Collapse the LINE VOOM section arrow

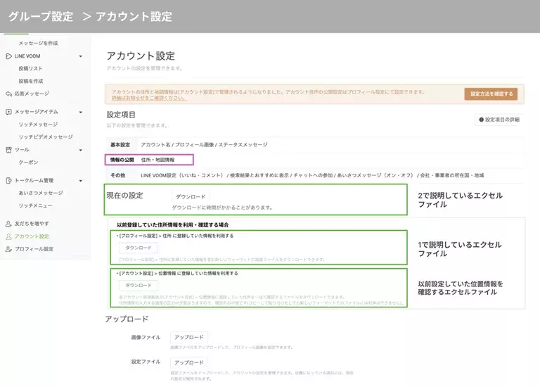click(81, 56)
